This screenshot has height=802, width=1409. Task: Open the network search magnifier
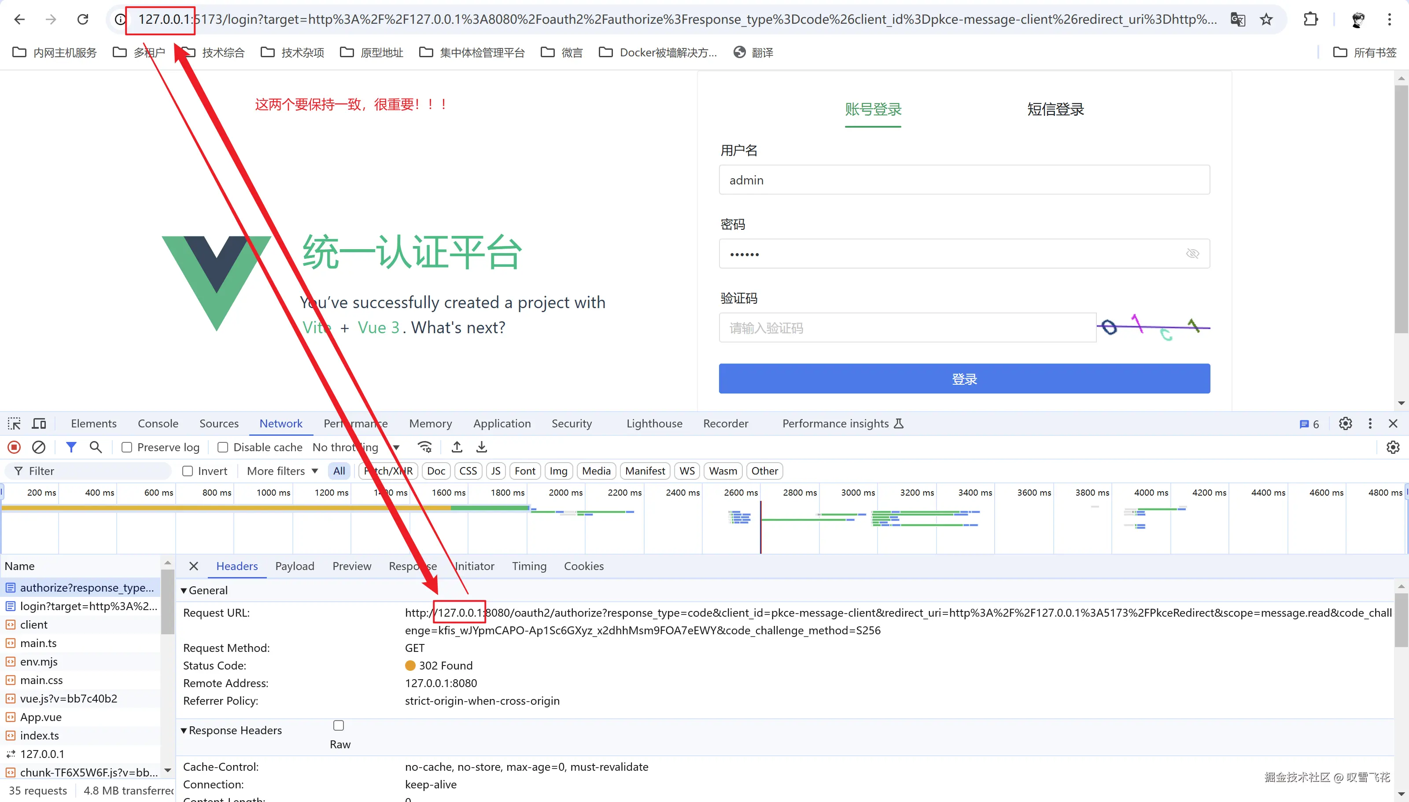96,447
